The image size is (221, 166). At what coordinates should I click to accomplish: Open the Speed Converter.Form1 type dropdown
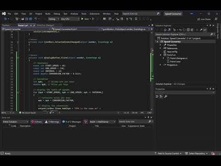(x=76, y=29)
